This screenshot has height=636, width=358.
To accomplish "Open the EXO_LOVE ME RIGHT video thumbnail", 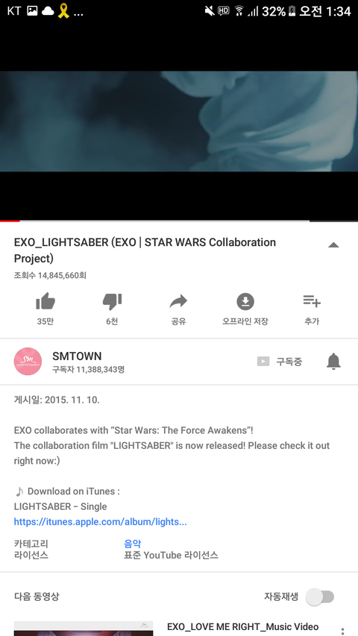I will 84,629.
